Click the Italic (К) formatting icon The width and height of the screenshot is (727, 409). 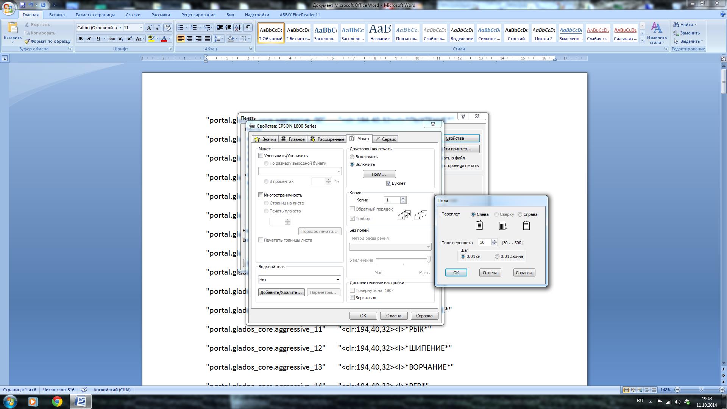pos(89,39)
